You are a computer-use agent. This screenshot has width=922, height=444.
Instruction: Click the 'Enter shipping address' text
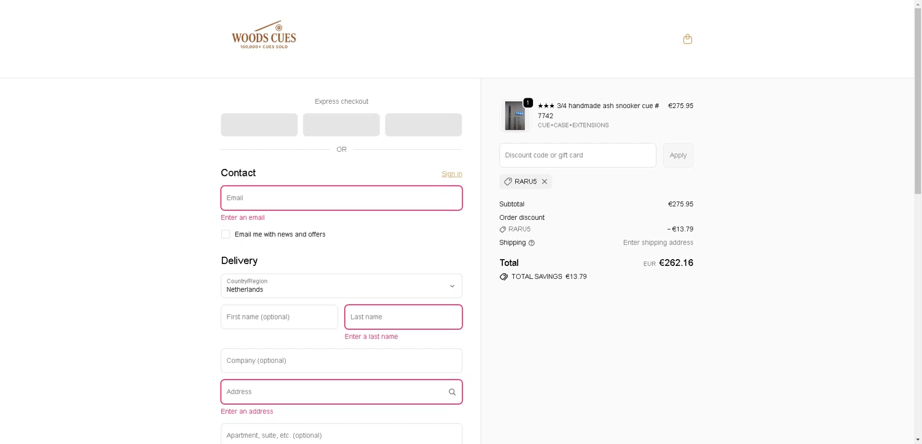(658, 243)
